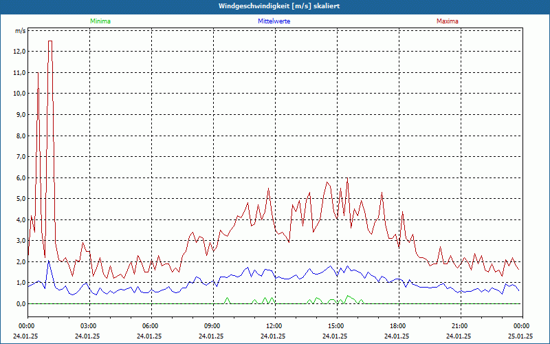The image size is (550, 344).
Task: Click the '6,0' y-axis value
Action: 21,178
